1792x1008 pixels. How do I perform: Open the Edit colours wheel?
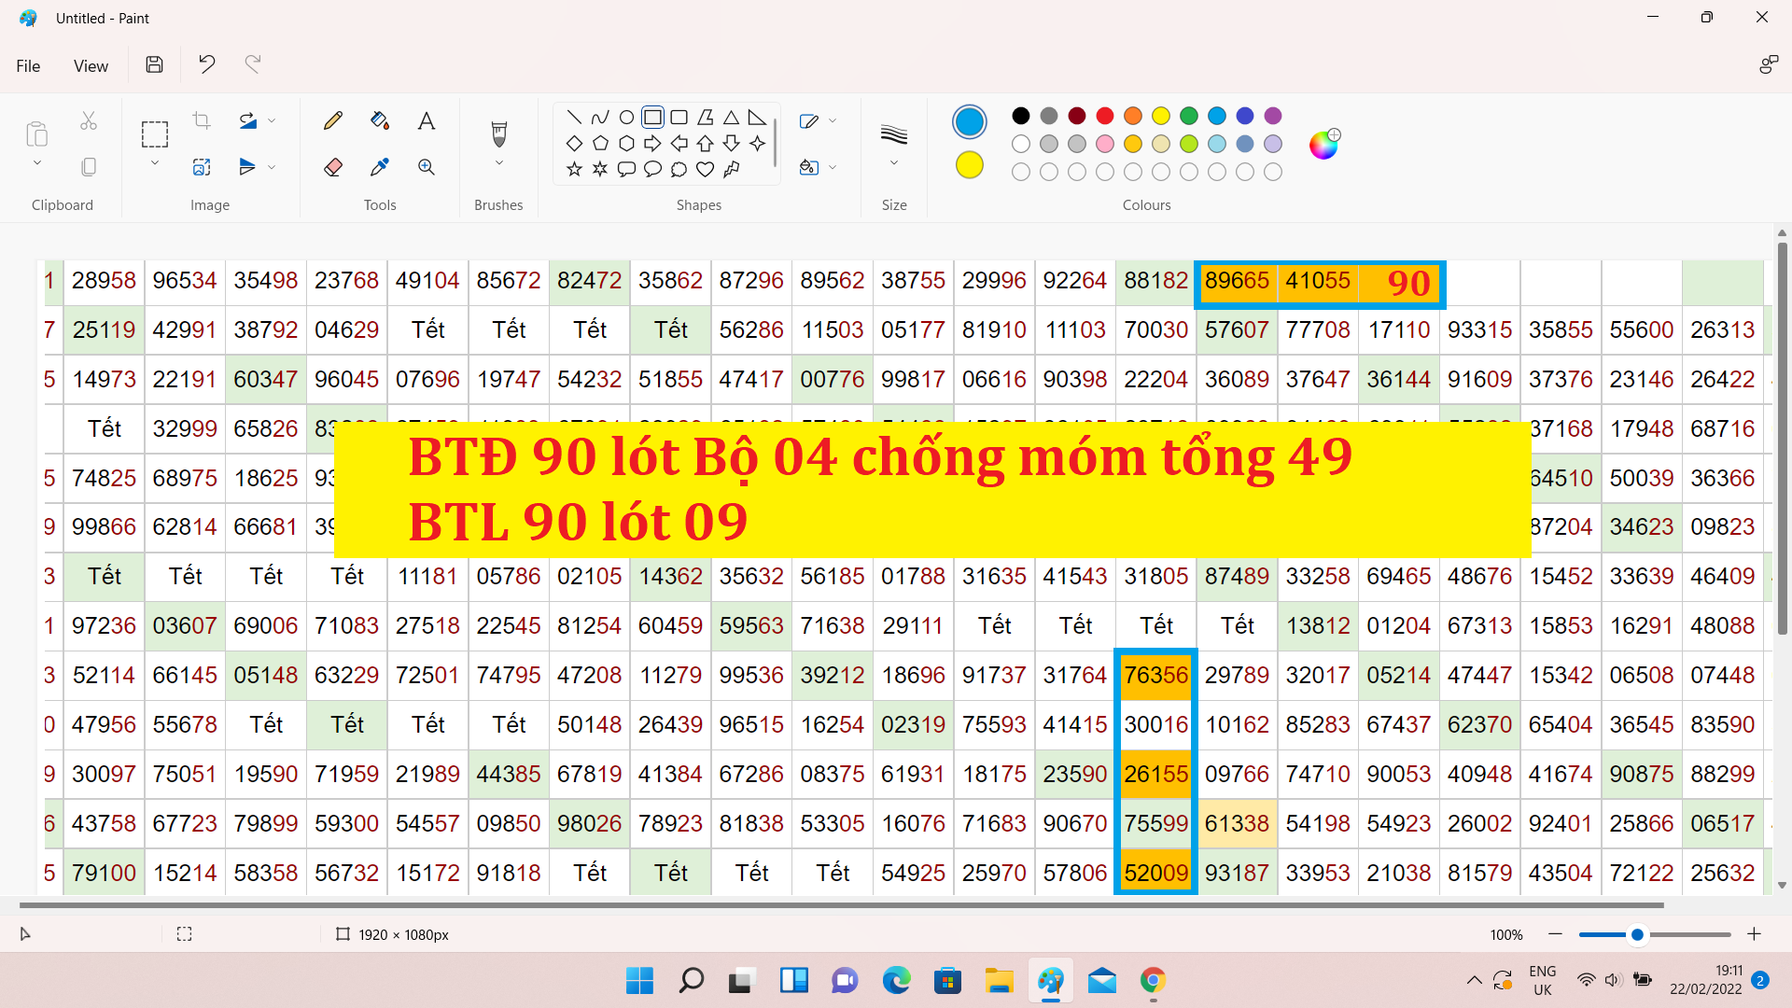[x=1323, y=145]
